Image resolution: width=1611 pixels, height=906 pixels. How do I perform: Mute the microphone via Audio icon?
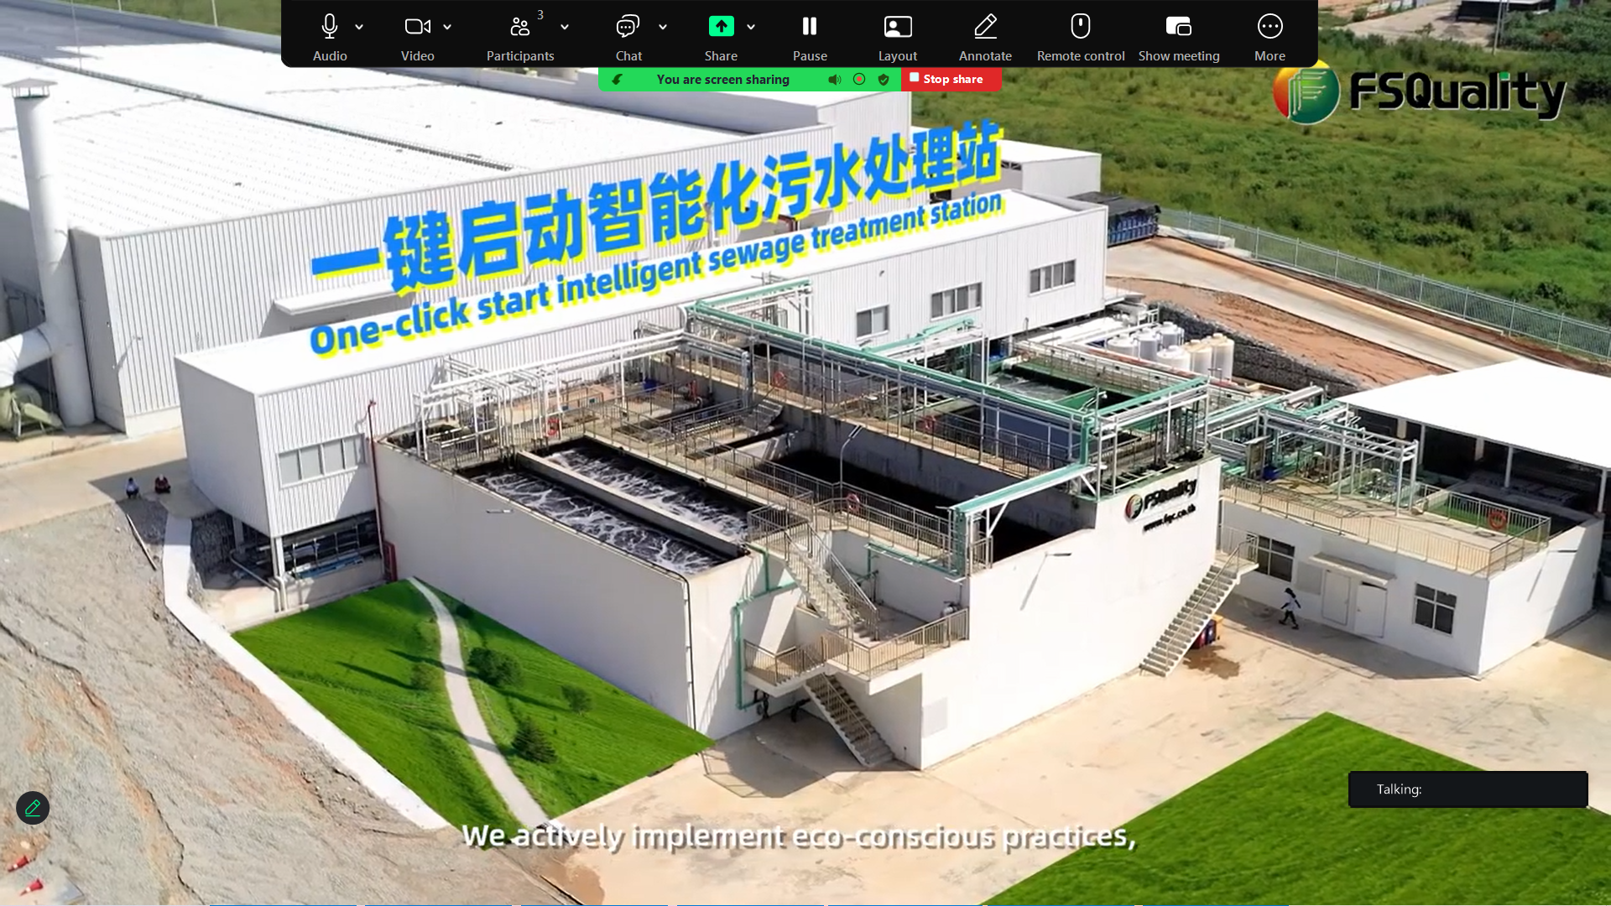click(329, 27)
